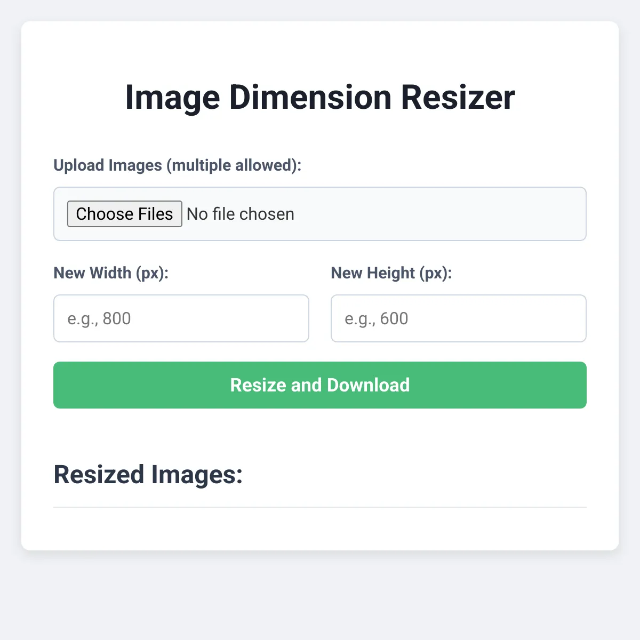
Task: Click the word "Resizer" in the main title
Action: pos(458,98)
